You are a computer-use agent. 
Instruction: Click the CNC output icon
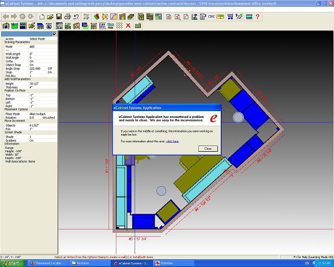click(x=211, y=17)
